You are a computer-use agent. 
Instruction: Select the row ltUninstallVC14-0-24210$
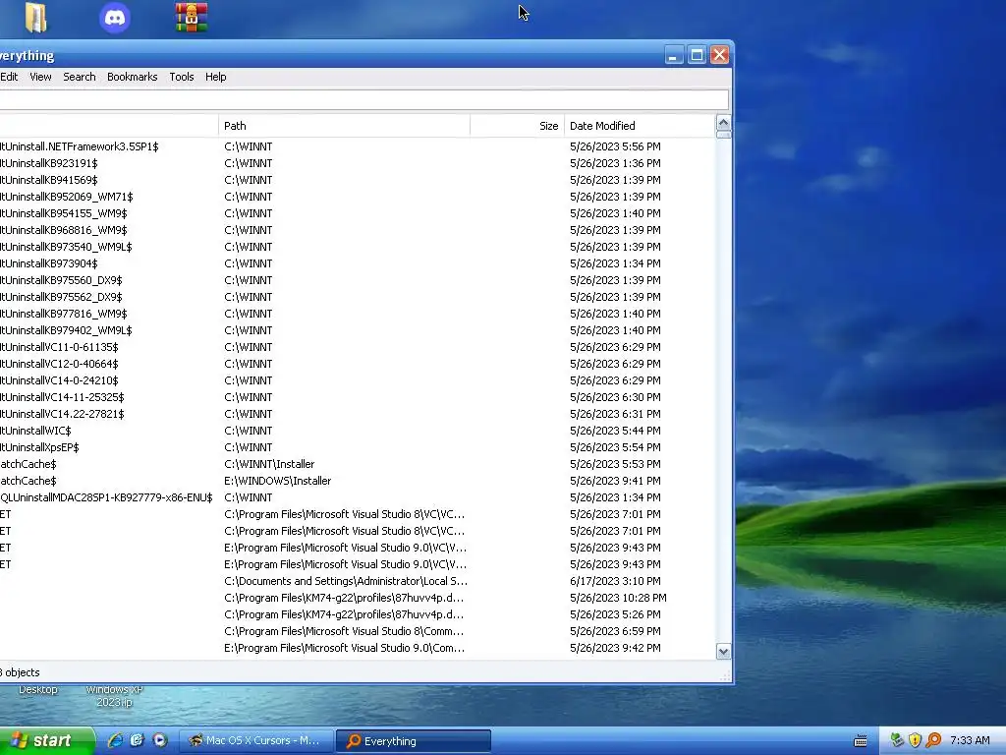358,380
